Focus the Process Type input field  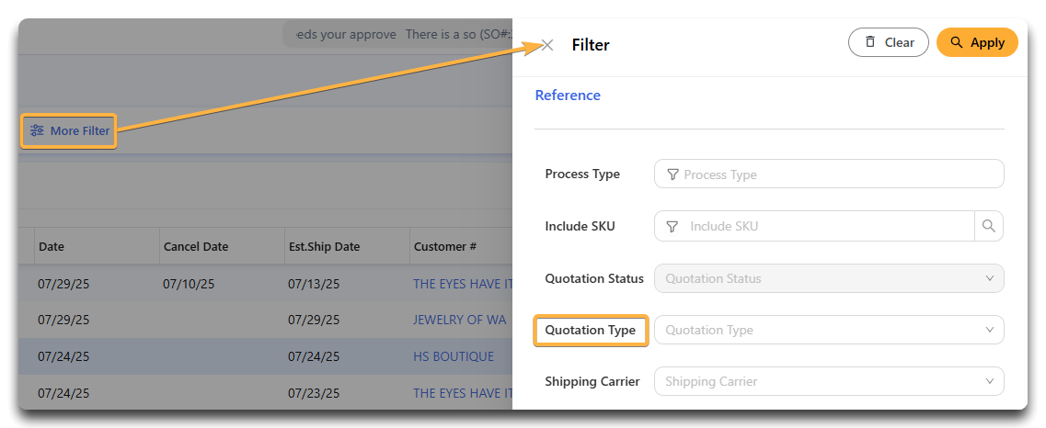(x=829, y=174)
